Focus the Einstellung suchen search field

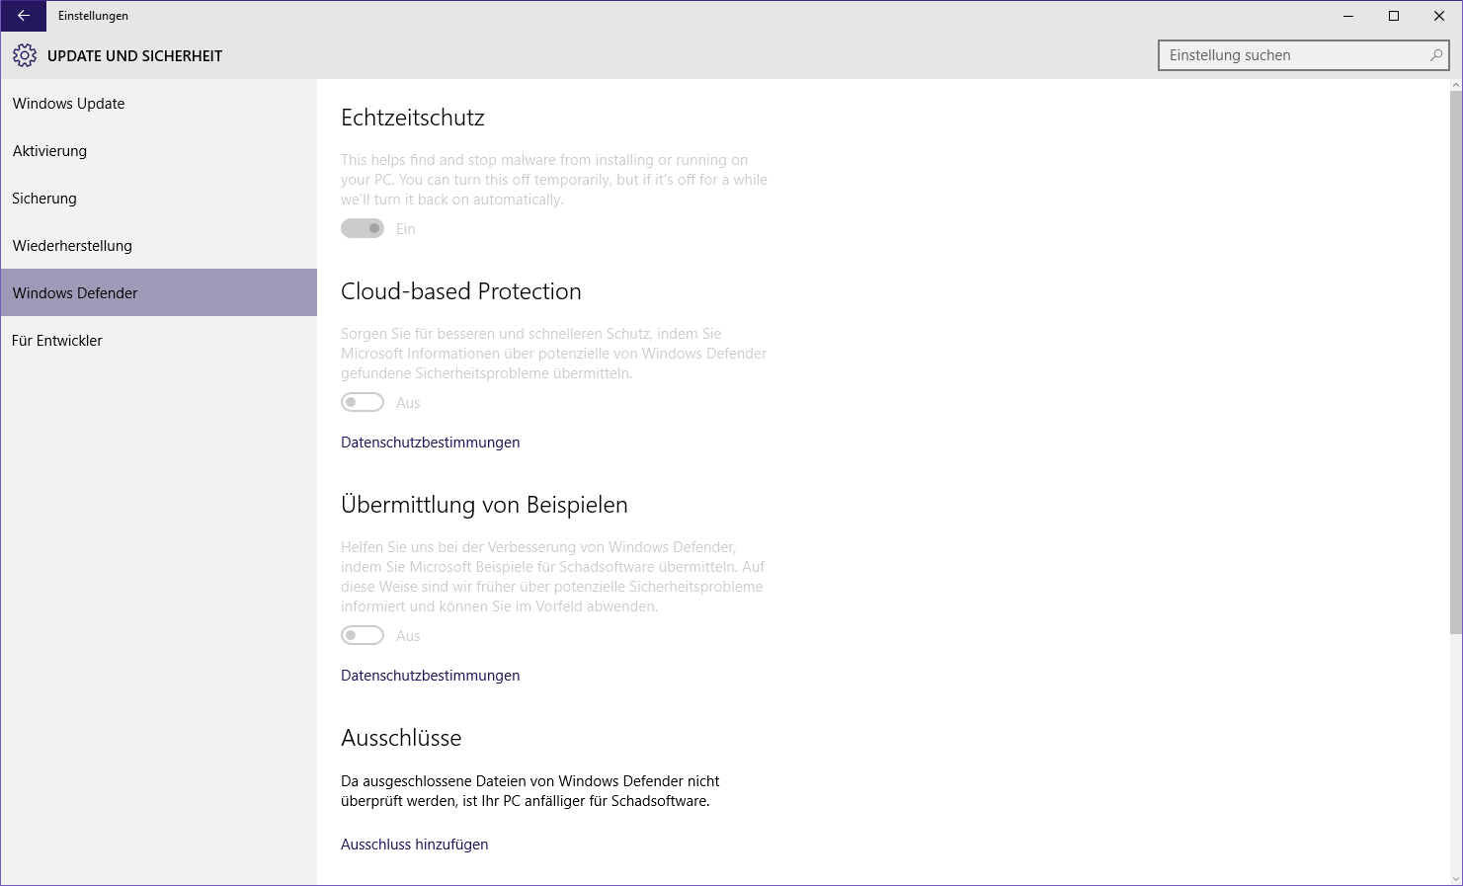1303,55
